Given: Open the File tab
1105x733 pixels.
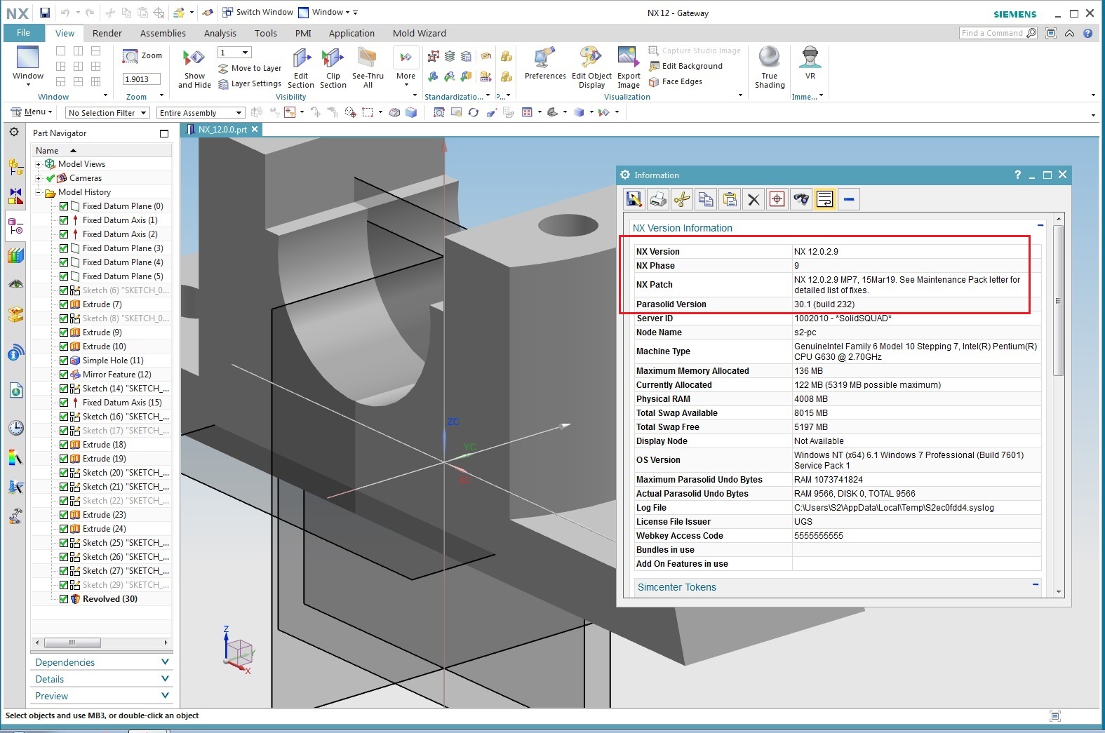Looking at the screenshot, I should click(x=24, y=33).
